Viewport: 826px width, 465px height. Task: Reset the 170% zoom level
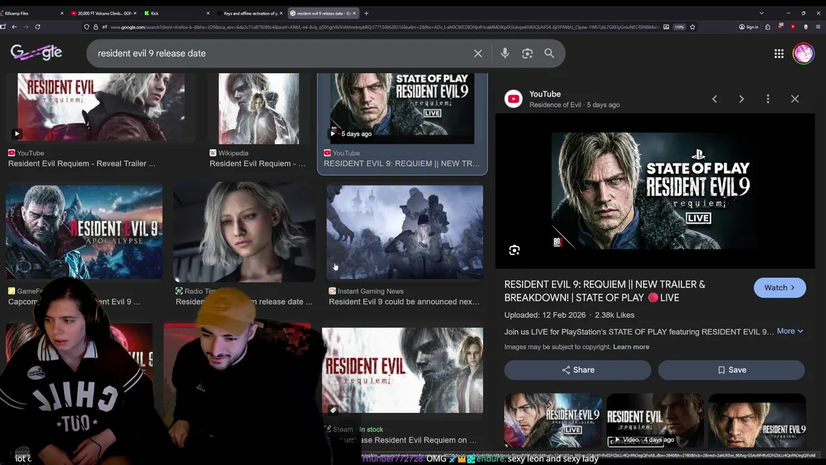[679, 27]
